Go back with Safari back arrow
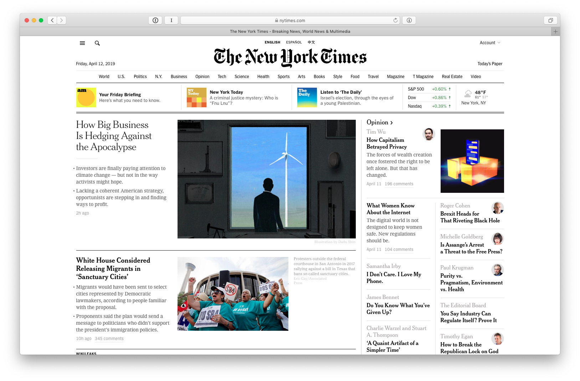The height and width of the screenshot is (381, 580). 52,20
